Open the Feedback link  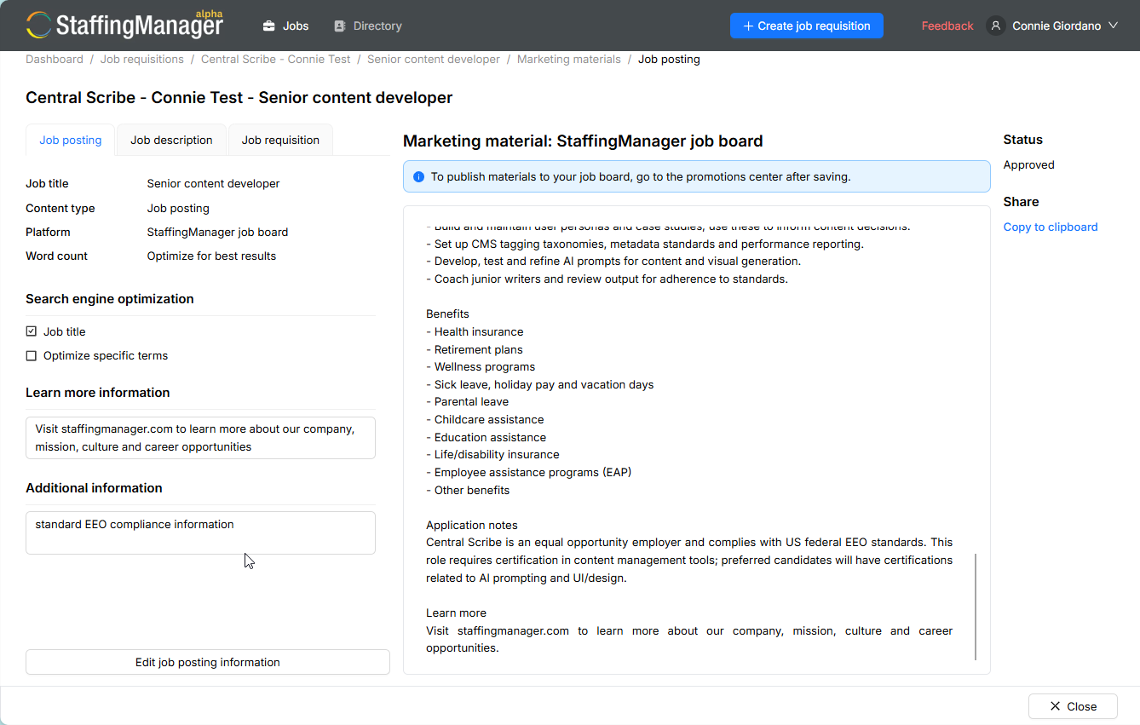coord(947,26)
